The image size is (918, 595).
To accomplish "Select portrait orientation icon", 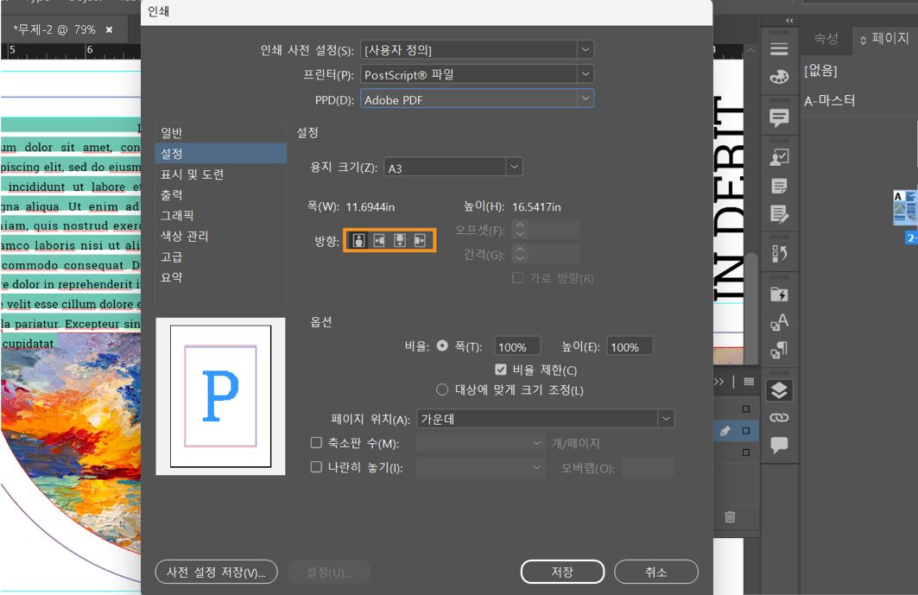I will tap(359, 240).
